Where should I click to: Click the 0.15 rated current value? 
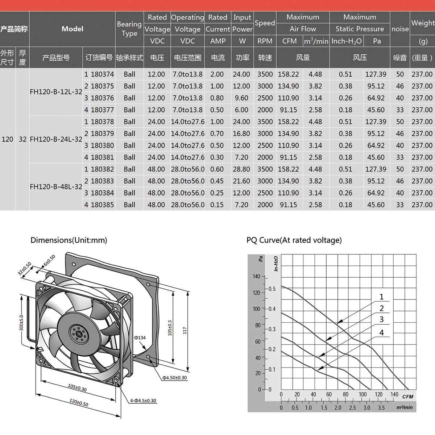pyautogui.click(x=217, y=205)
